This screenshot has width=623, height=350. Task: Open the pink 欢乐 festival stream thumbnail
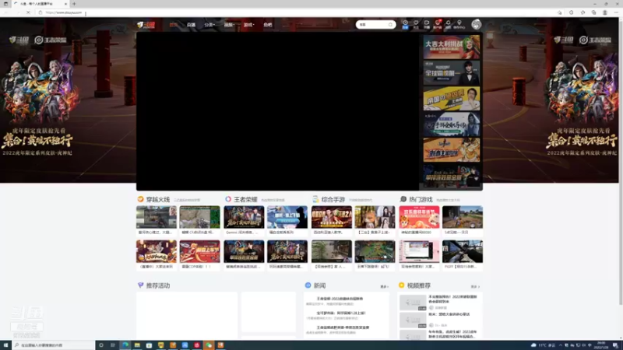(x=419, y=217)
